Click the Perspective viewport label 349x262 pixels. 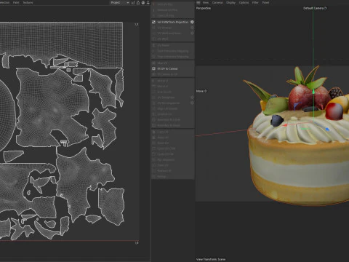click(x=204, y=8)
